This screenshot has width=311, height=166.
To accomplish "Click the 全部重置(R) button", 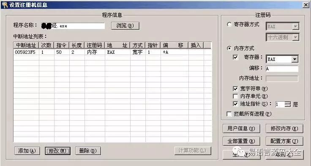I will tap(241, 141).
